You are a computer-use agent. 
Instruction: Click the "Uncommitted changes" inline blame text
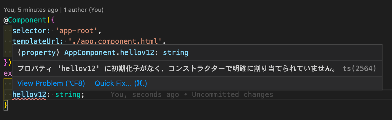[x=232, y=95]
